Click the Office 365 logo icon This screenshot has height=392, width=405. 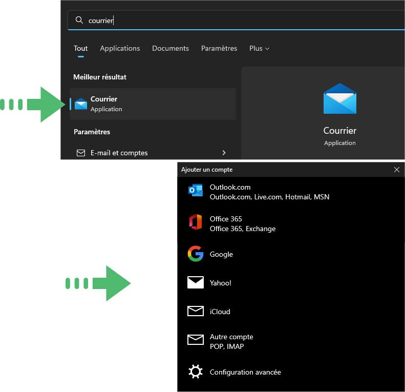(x=196, y=222)
